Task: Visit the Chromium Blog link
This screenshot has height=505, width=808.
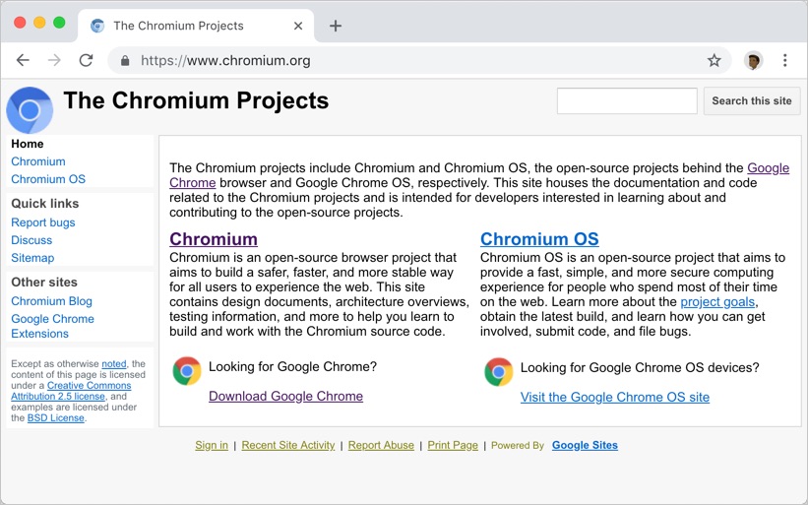Action: (x=51, y=301)
